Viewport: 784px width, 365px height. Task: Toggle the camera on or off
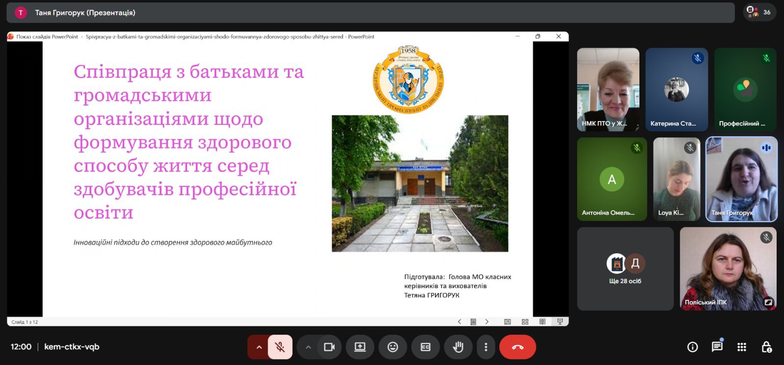click(x=329, y=347)
